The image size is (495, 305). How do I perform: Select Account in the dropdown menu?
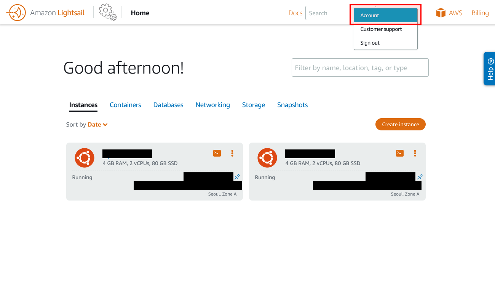tap(386, 15)
